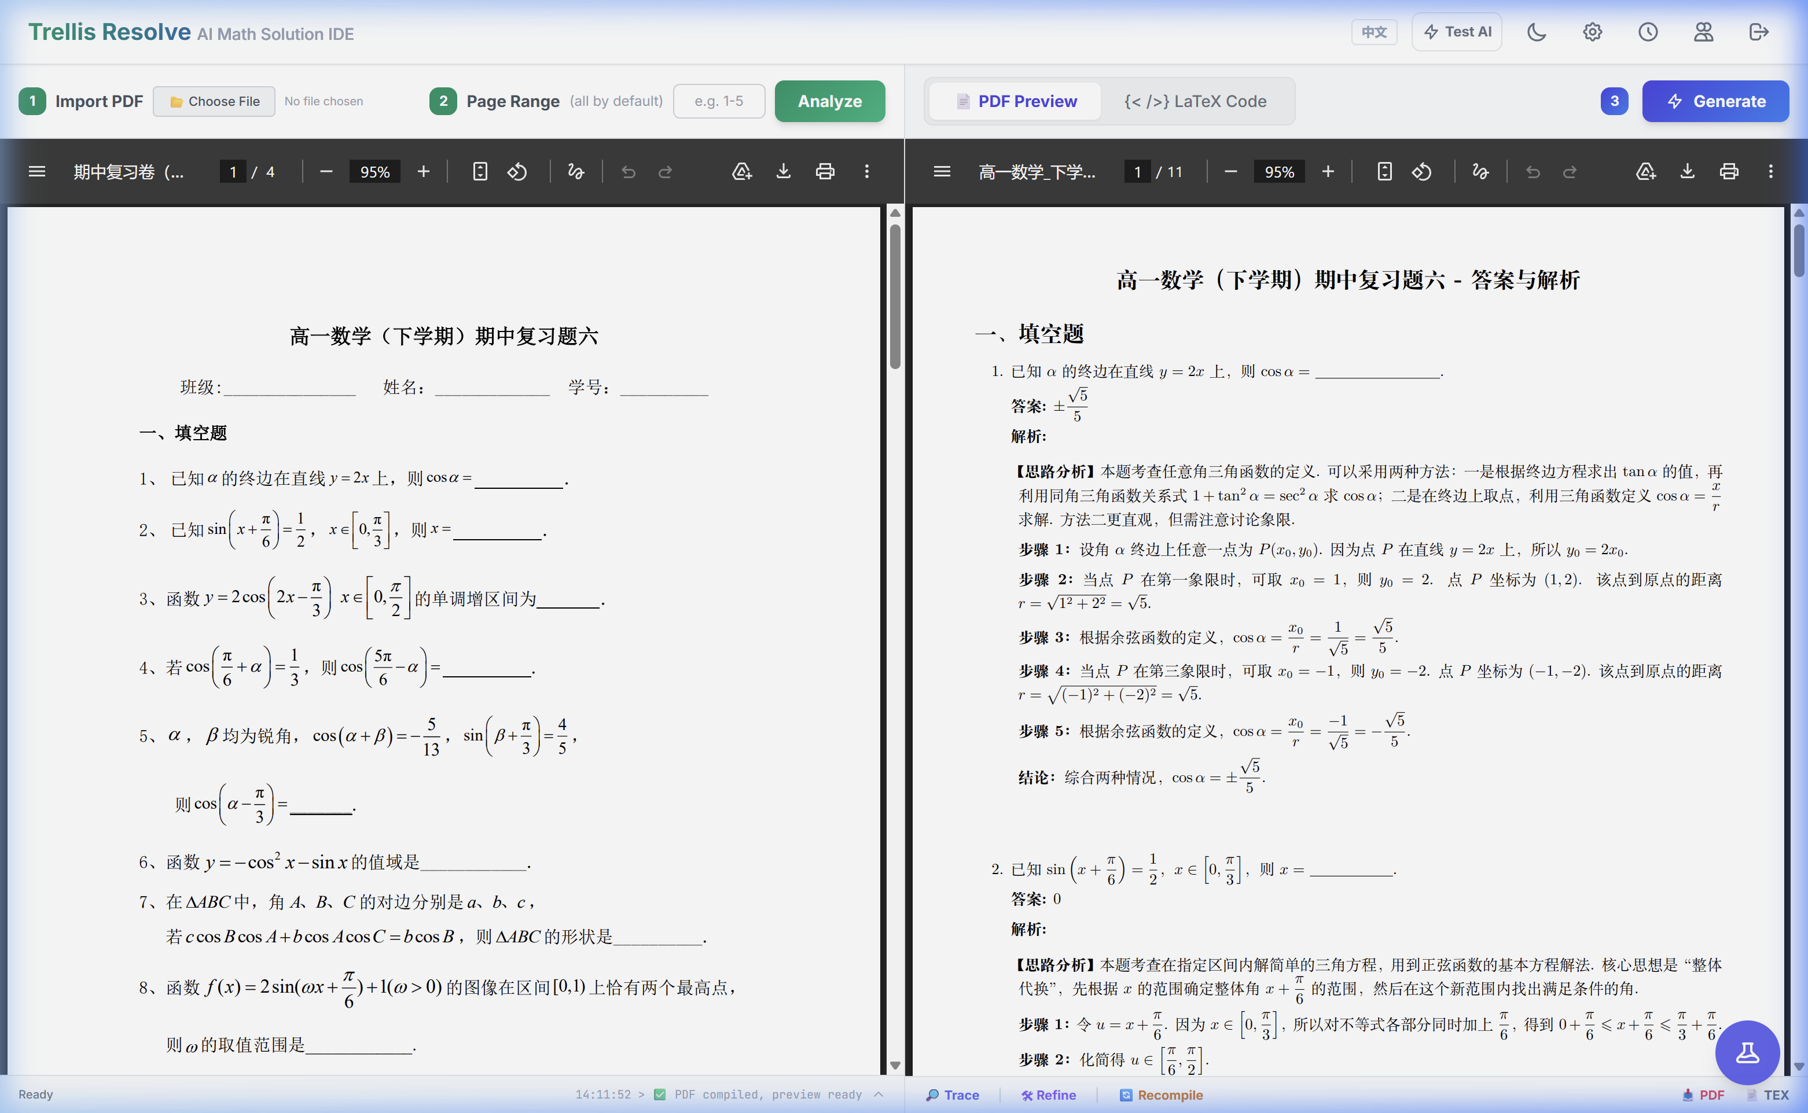Open settings gear icon

pyautogui.click(x=1592, y=32)
